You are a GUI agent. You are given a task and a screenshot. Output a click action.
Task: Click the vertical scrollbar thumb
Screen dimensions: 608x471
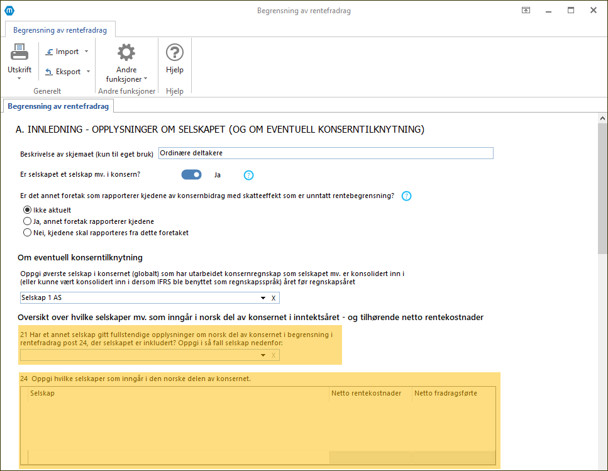[602, 189]
